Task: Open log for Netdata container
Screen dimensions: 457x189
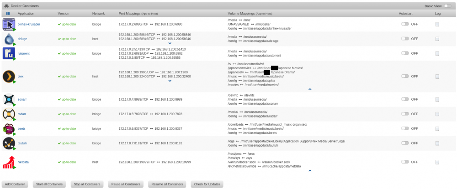Action: [437, 162]
